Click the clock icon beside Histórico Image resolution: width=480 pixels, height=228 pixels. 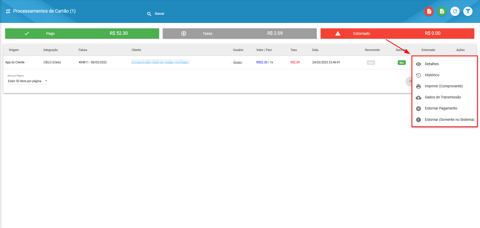click(419, 75)
